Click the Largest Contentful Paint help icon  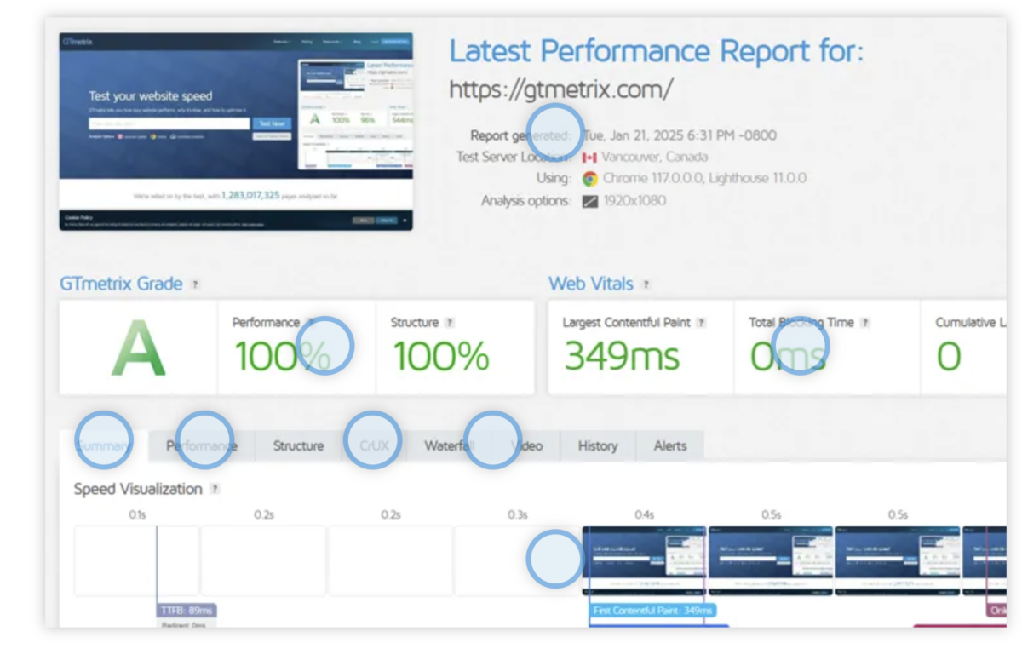(x=702, y=323)
